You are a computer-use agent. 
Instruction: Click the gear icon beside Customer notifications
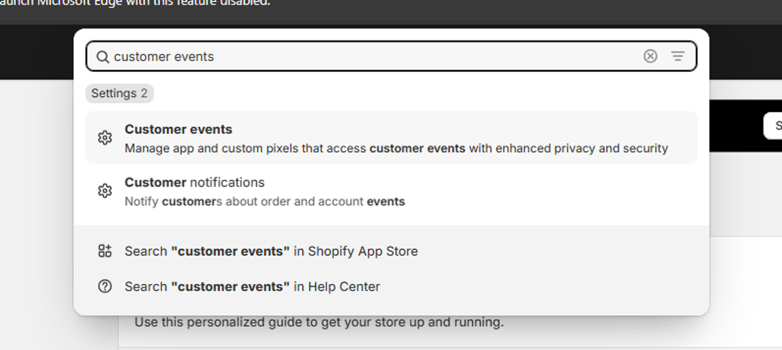coord(105,191)
